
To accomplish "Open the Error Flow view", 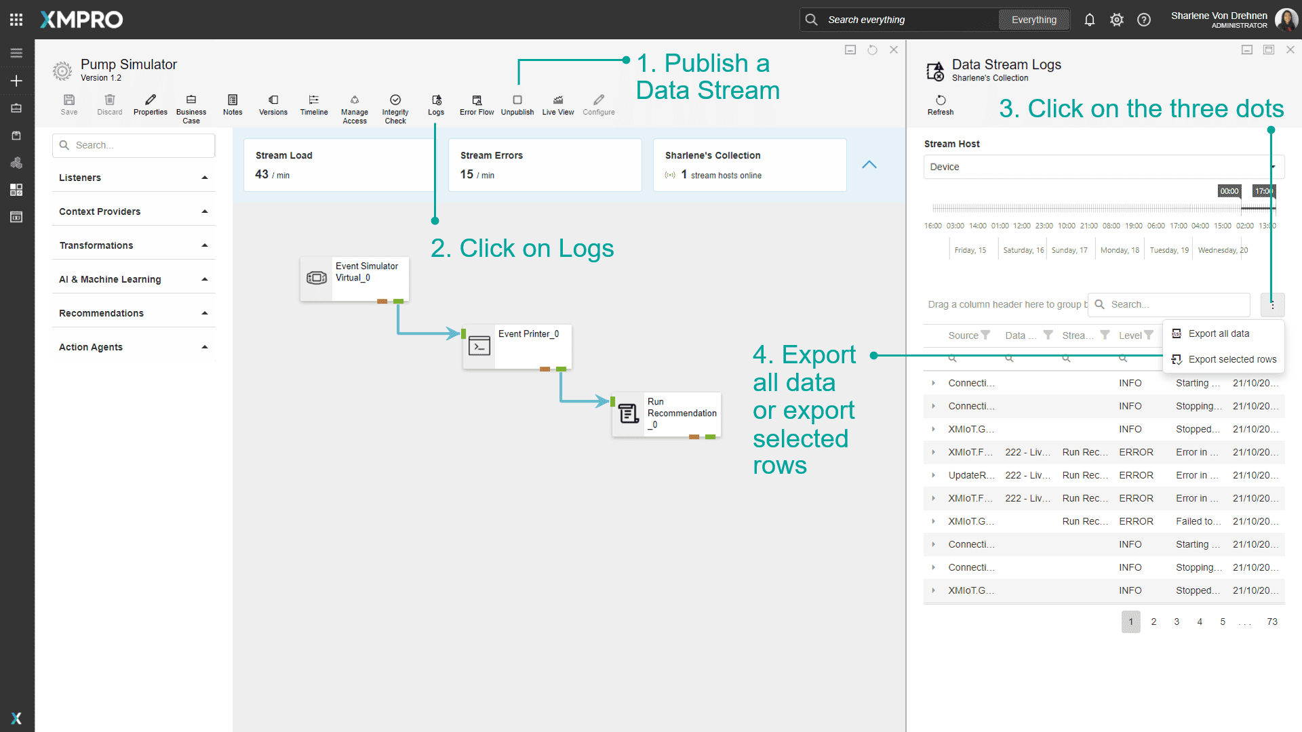I will (476, 105).
